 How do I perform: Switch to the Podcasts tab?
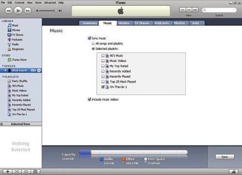click(163, 23)
